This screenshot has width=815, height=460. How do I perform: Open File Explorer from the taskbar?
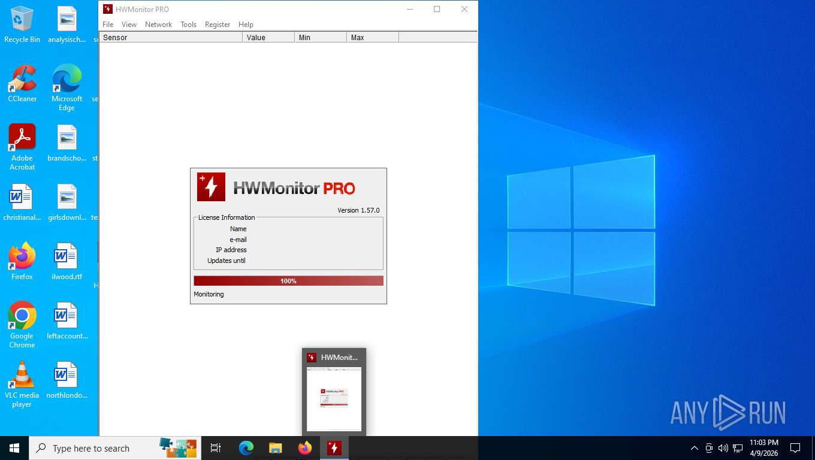(x=276, y=448)
